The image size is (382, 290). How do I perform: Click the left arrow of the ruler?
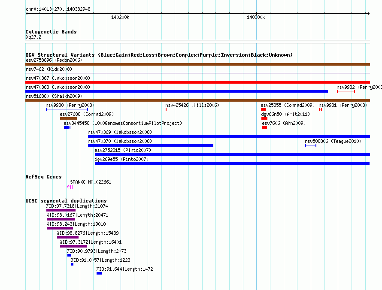tap(27, 13)
